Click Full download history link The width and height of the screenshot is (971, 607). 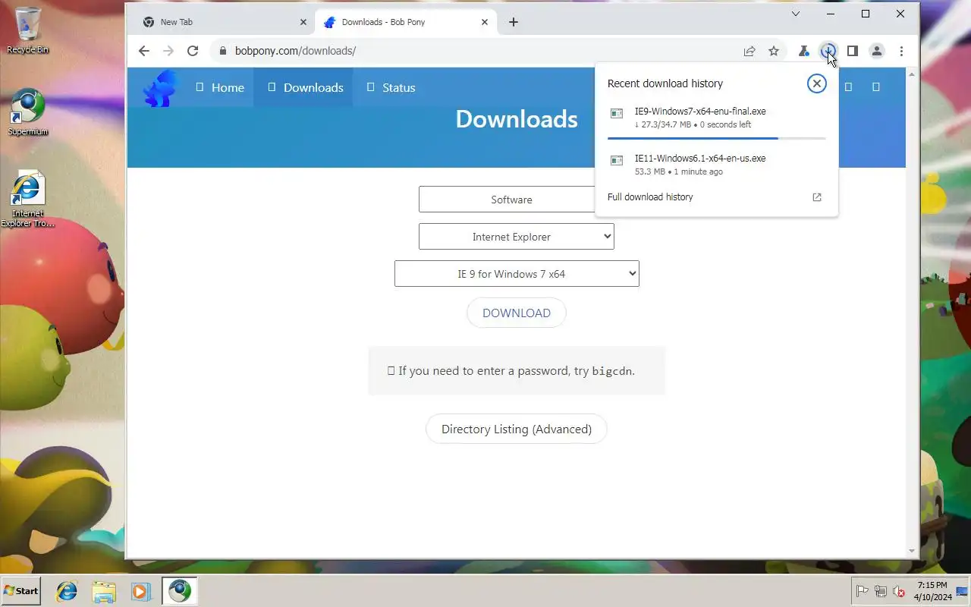(x=650, y=197)
